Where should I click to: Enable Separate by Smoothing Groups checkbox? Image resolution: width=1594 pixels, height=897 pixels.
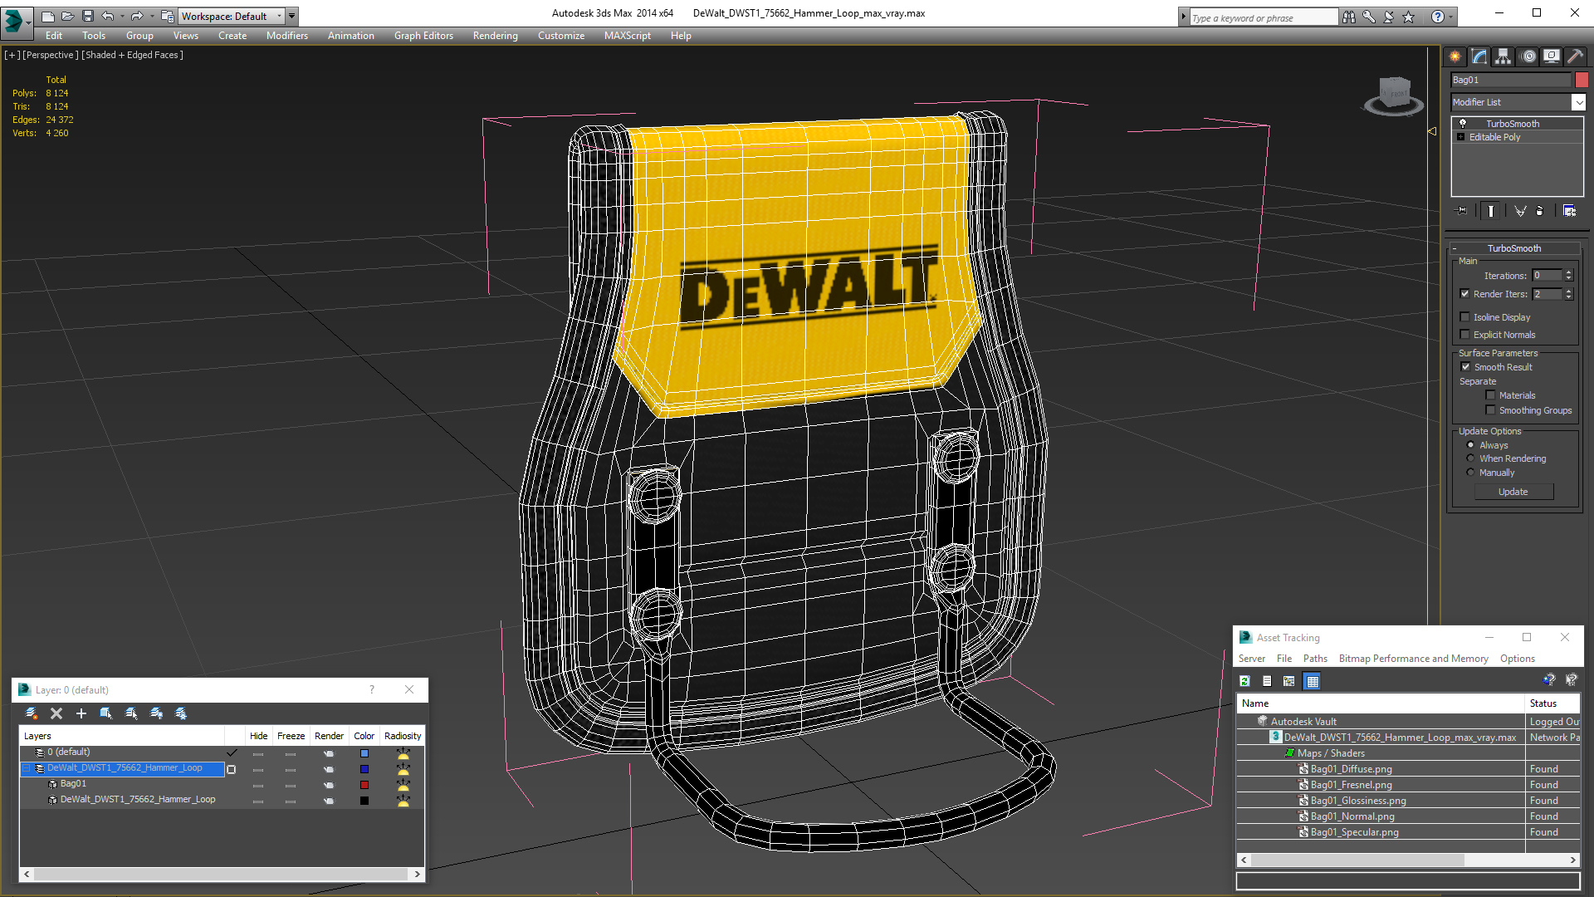1491,410
